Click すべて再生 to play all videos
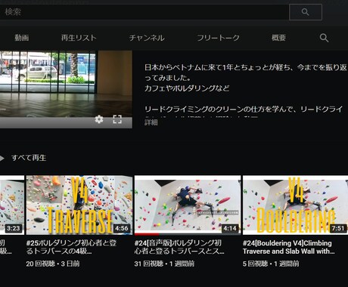 [x=29, y=158]
